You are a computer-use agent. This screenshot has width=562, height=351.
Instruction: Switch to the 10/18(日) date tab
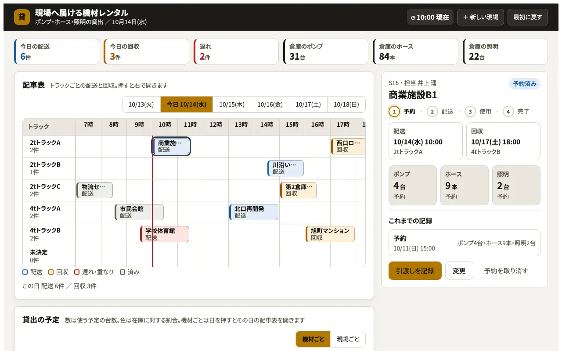click(346, 104)
